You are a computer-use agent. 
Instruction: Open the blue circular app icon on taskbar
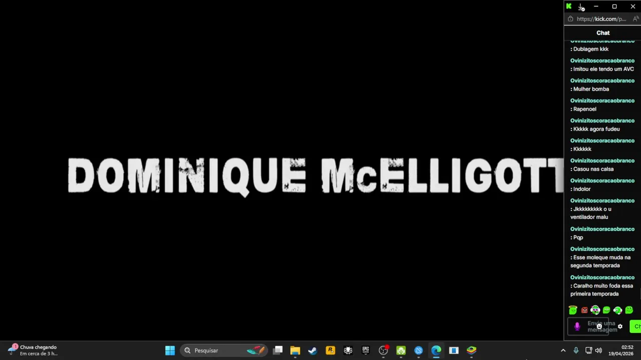point(419,350)
